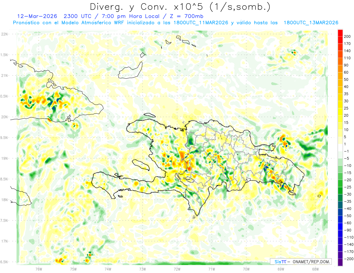354x273 pixels.
Task: Click the initialization time '1800UTC_11MAR2026'
Action: (x=201, y=23)
